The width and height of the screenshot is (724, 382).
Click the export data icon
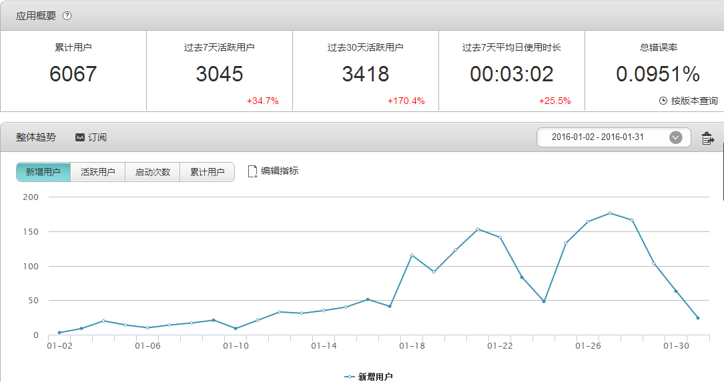point(707,139)
